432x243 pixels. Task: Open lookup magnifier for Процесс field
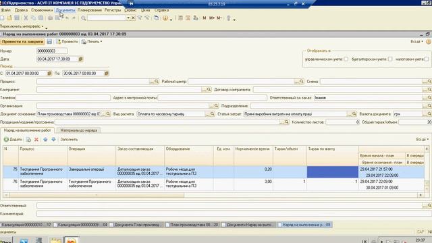click(157, 82)
